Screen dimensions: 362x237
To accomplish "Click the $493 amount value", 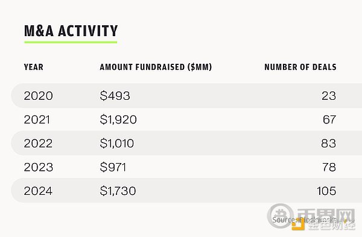I will (115, 96).
